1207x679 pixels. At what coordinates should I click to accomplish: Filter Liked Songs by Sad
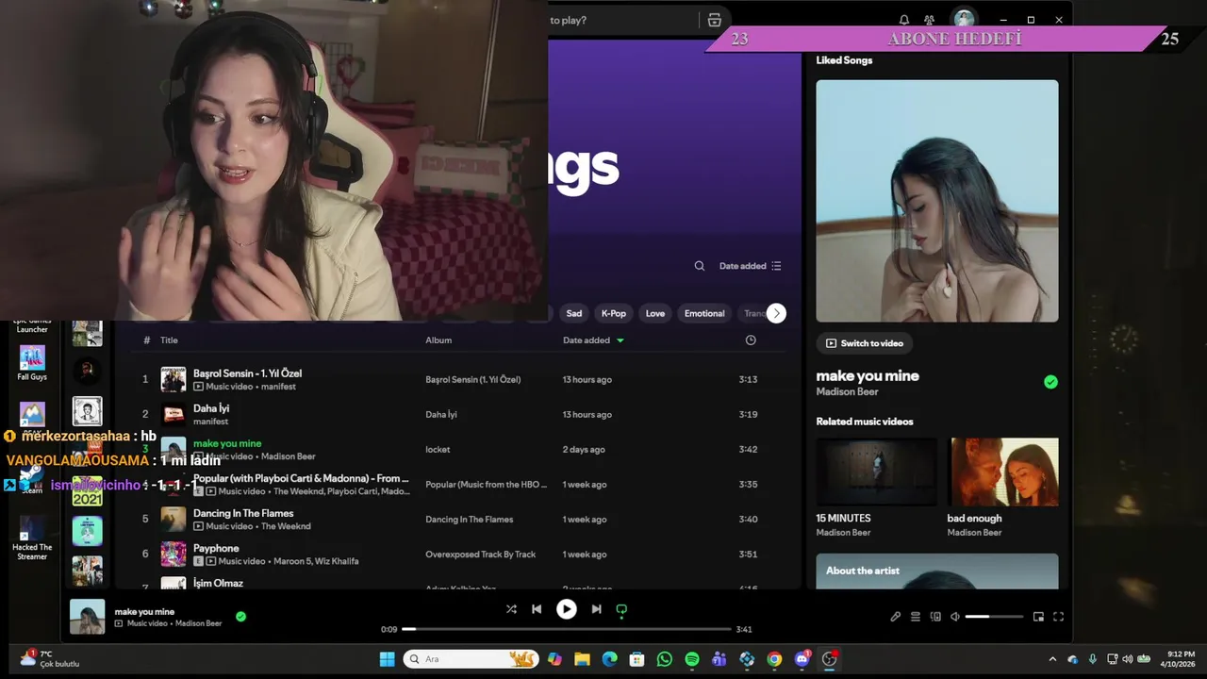[574, 313]
